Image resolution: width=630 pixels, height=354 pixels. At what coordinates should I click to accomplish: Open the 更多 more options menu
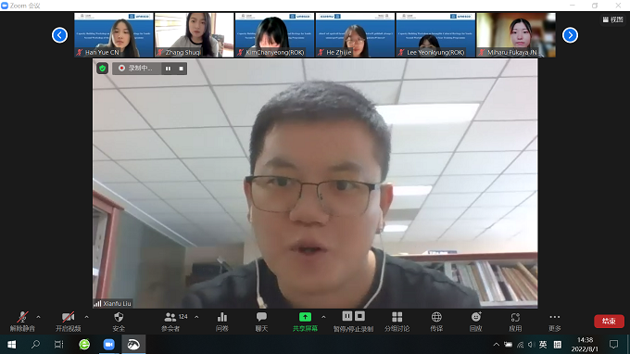[x=554, y=322]
